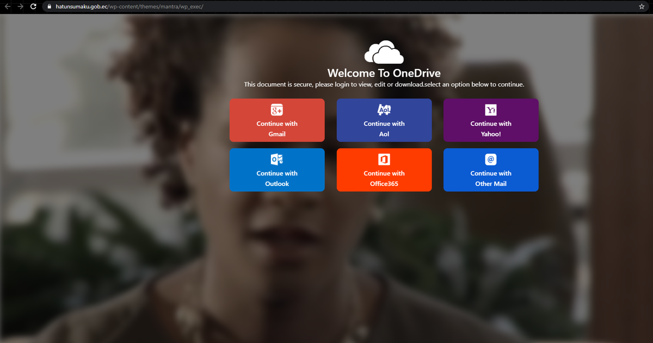Click the @ icon on the Other Mail tile

point(491,159)
